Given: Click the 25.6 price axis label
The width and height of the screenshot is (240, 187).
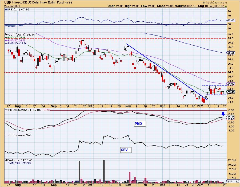Looking at the screenshot, I should coord(230,38).
